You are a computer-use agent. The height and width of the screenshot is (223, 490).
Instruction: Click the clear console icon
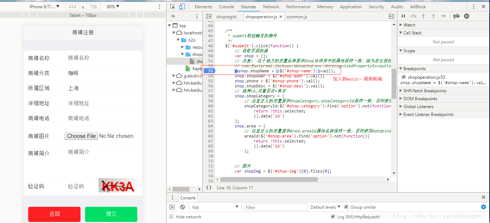183,207
